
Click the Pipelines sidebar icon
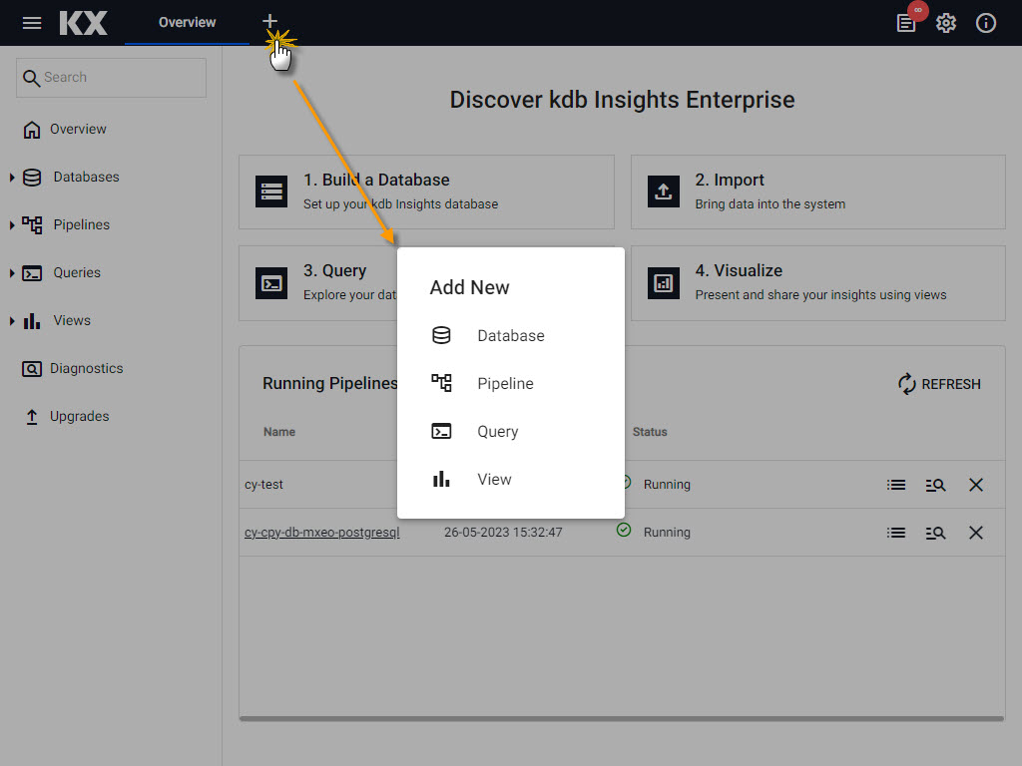click(x=32, y=224)
